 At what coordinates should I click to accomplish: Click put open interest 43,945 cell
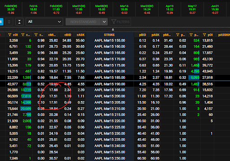(208, 71)
